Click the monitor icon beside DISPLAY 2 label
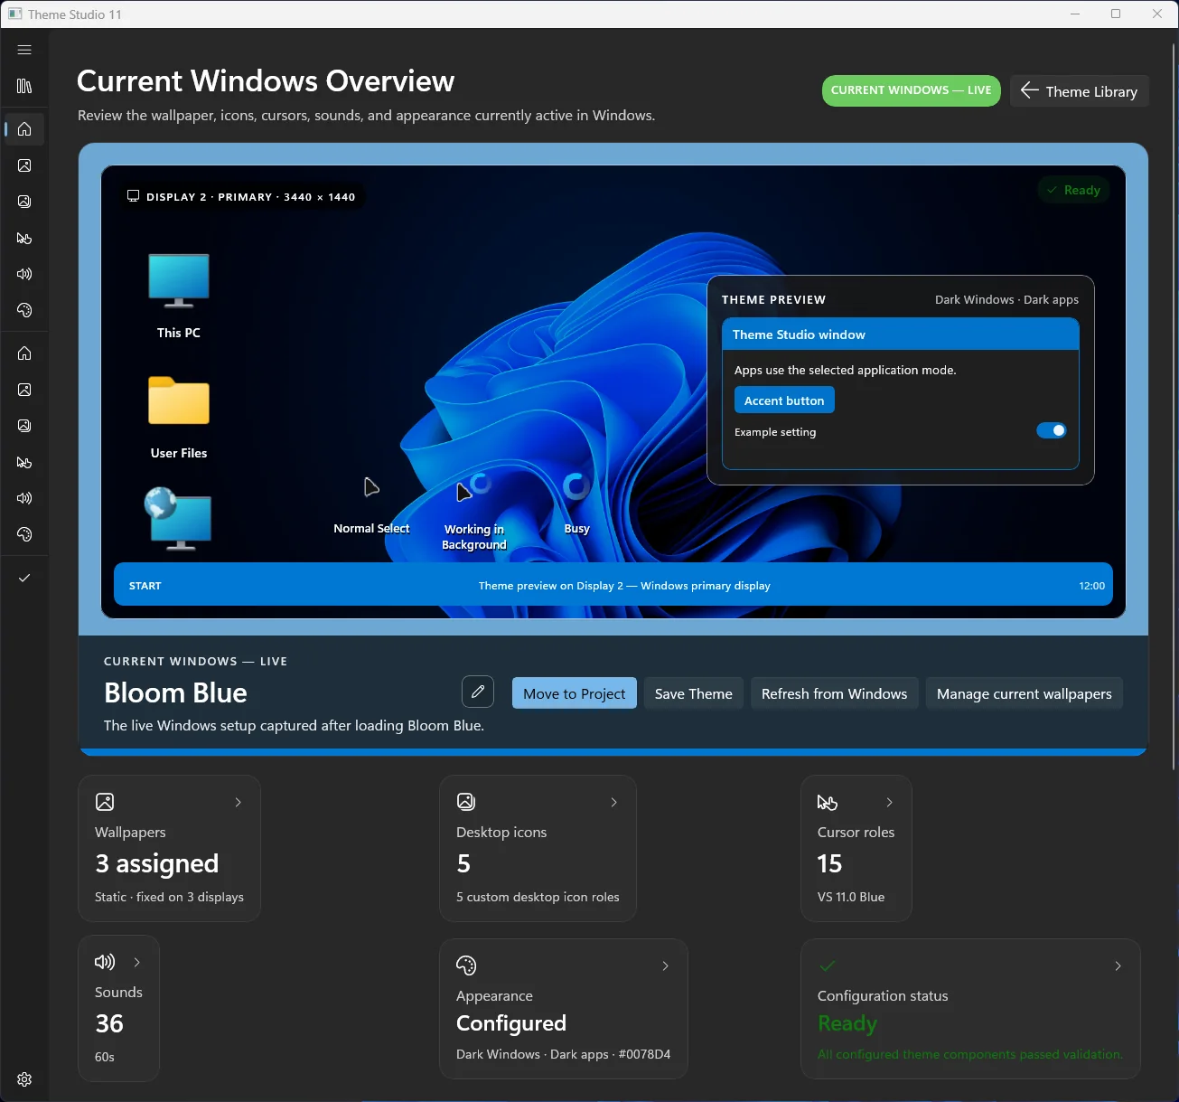 134,196
